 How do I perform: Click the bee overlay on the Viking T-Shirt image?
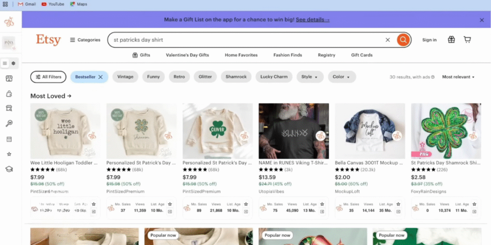(x=320, y=135)
